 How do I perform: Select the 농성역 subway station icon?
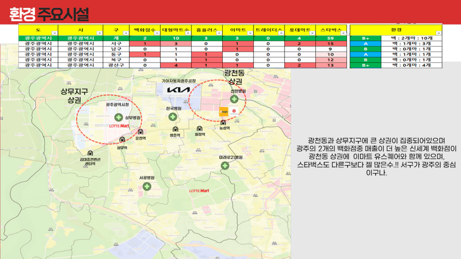coord(223,123)
